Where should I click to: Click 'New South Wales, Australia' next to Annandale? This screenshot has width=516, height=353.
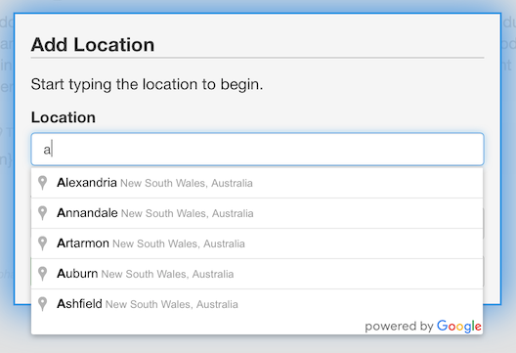tap(188, 213)
